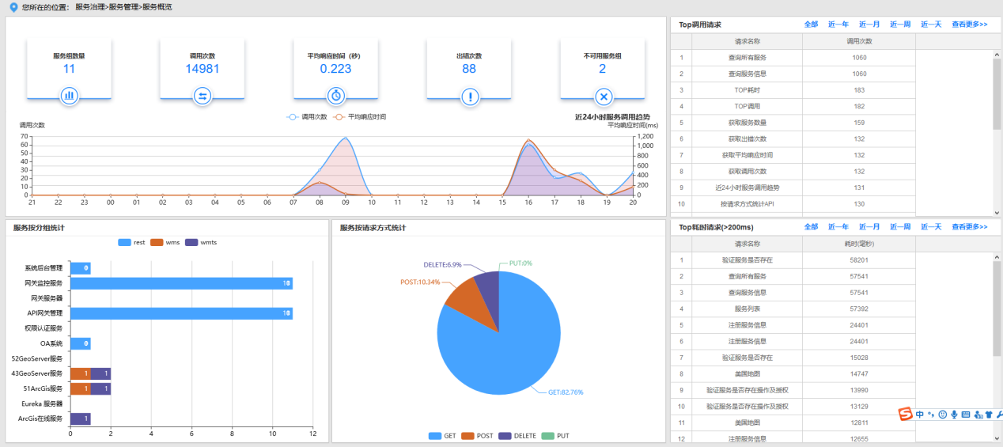Click up arrow of Top调用请求 table scrollbar
The image size is (1003, 447).
point(997,54)
